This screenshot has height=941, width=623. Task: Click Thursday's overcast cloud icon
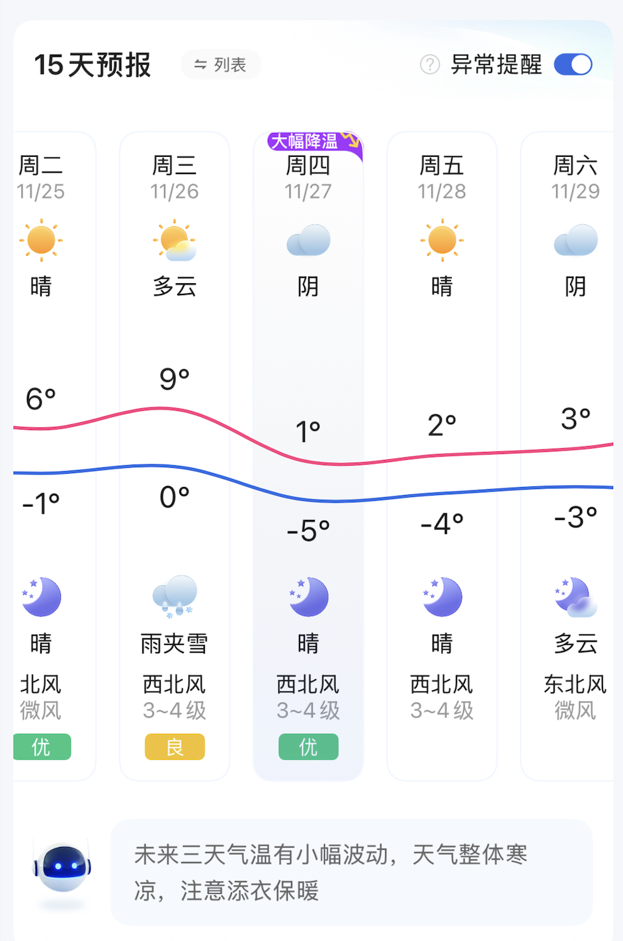(308, 240)
